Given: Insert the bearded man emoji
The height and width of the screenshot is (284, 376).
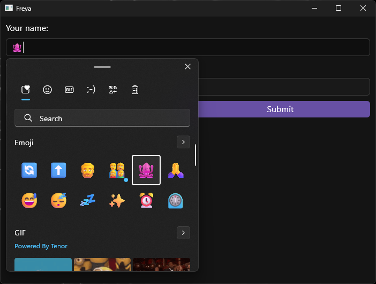Looking at the screenshot, I should pyautogui.click(x=88, y=170).
